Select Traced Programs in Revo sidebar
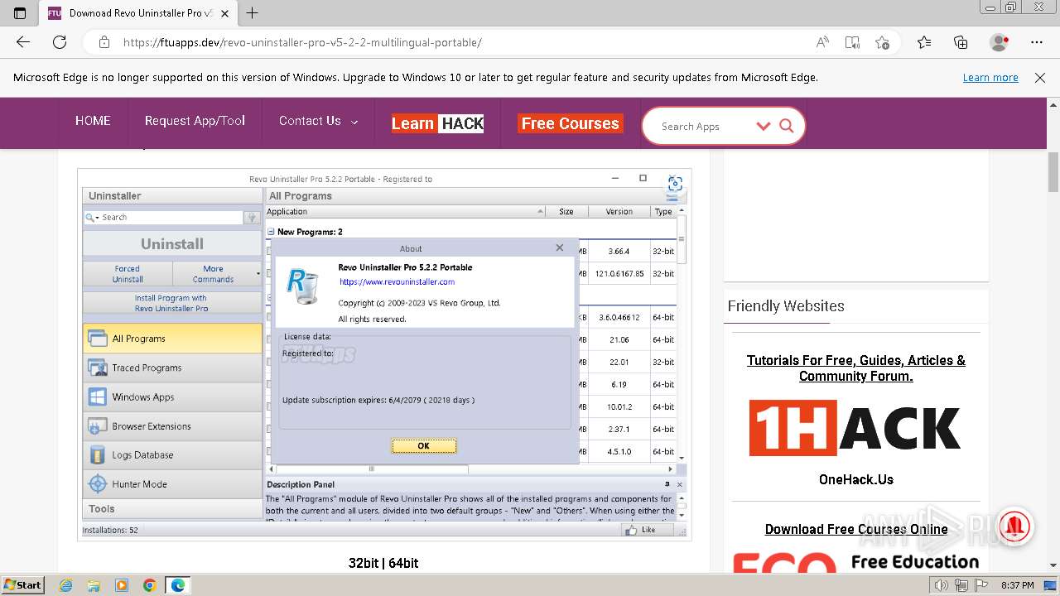Image resolution: width=1060 pixels, height=596 pixels. tap(172, 368)
